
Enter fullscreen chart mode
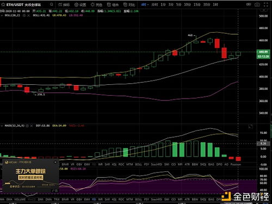(x=266, y=5)
